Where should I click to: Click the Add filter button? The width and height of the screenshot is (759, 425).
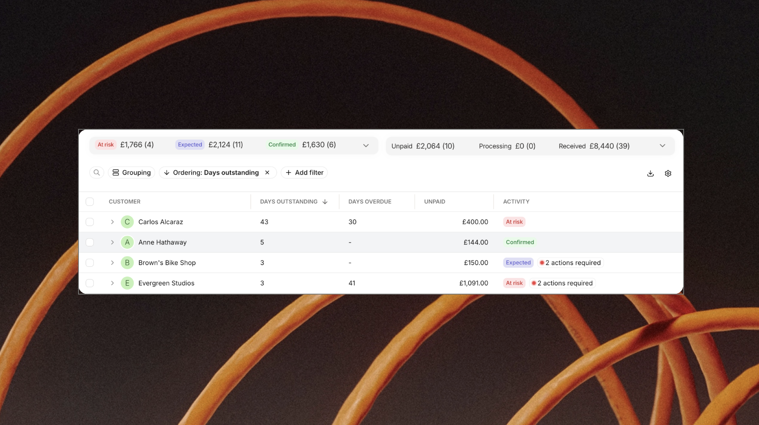coord(304,173)
